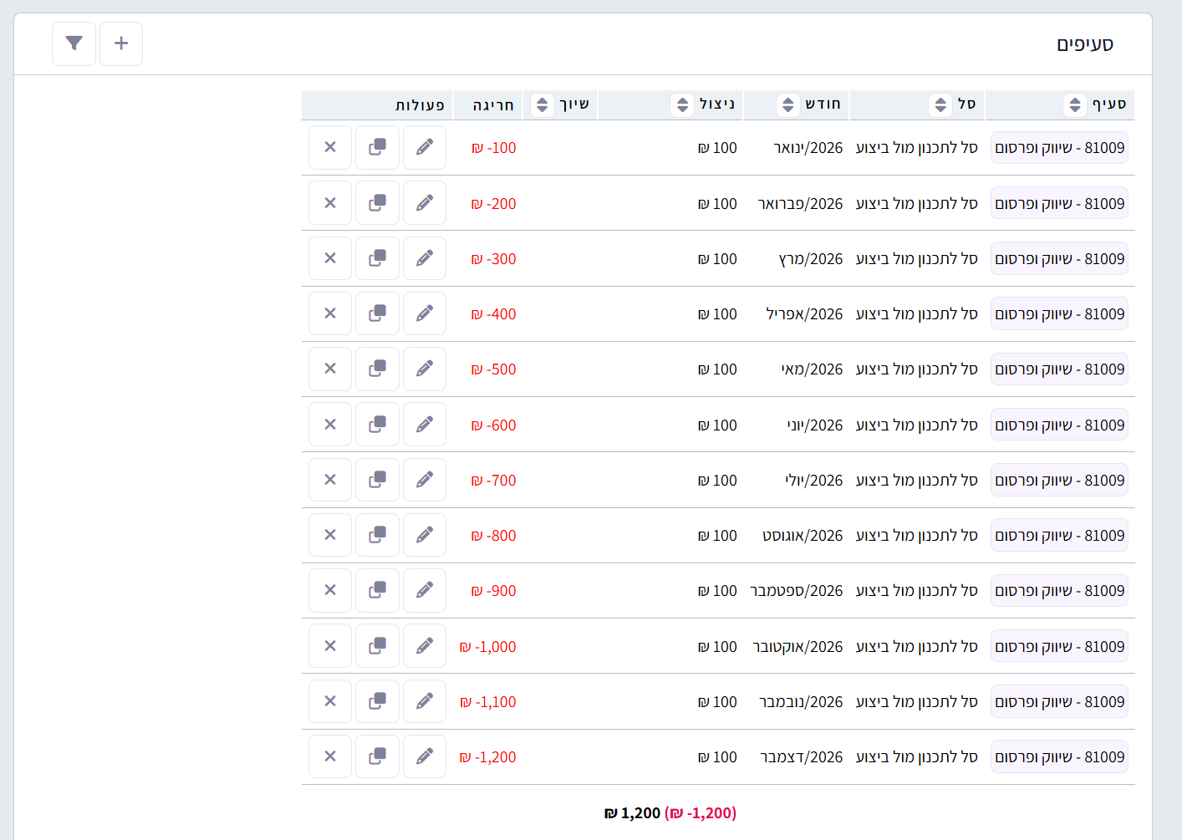Delete the מרץ/2026 row
Screen dimensions: 1182x840
click(x=330, y=258)
